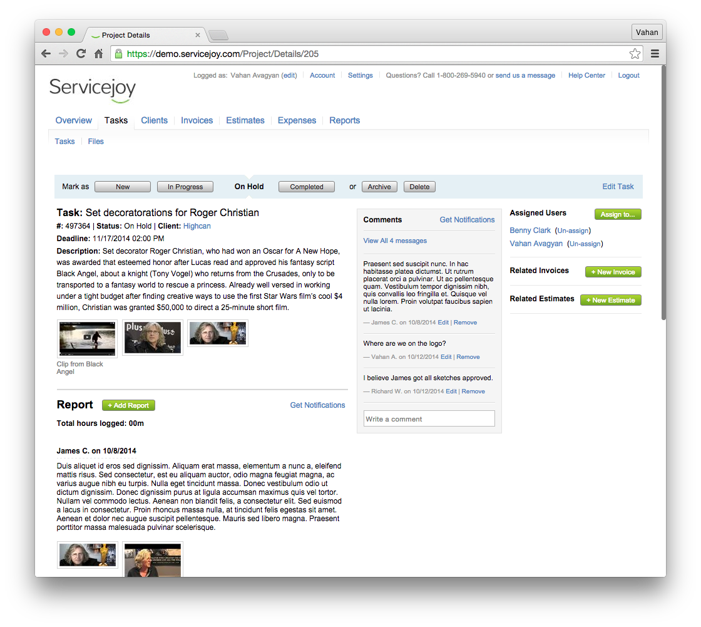701x627 pixels.
Task: Open the Vahan profile button in Chrome
Action: 647,33
